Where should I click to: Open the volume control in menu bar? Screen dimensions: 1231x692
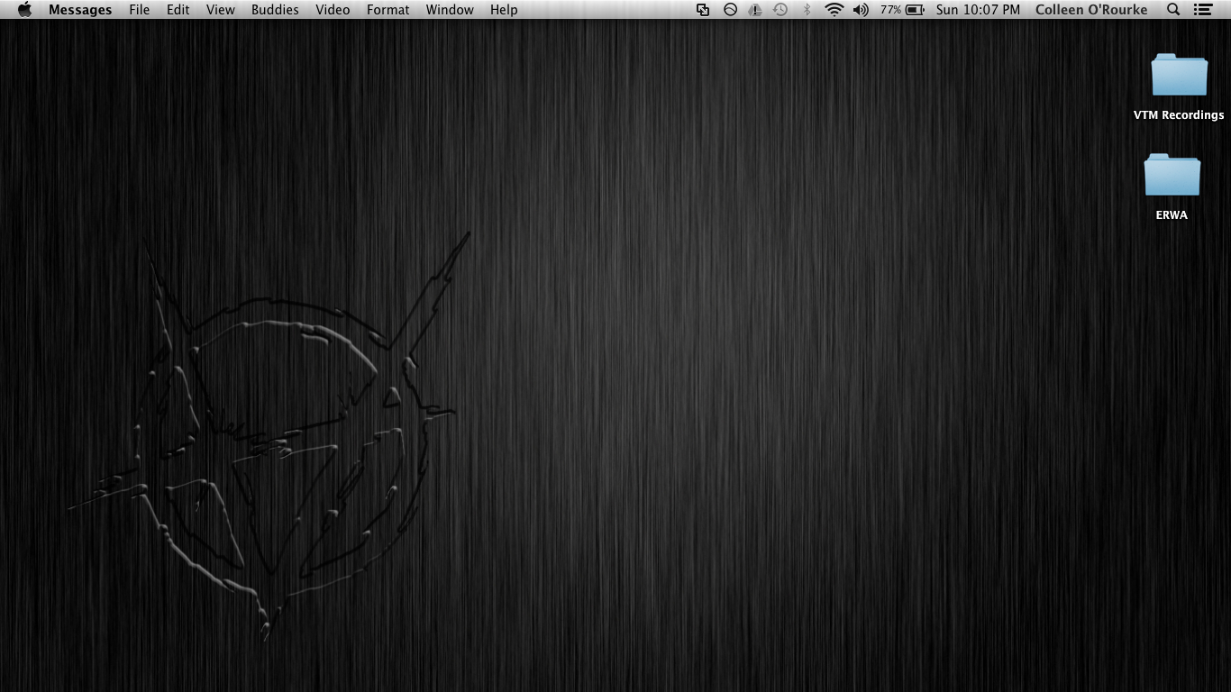coord(861,10)
